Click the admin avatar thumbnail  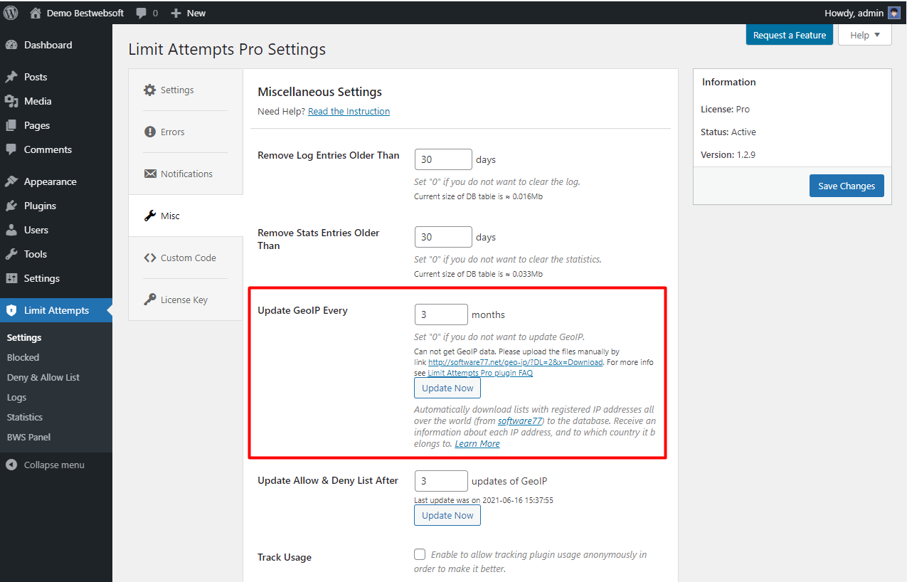[894, 13]
